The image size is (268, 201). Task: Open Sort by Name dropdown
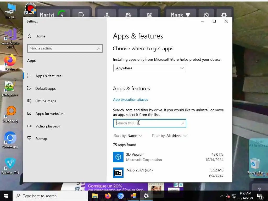(x=128, y=136)
